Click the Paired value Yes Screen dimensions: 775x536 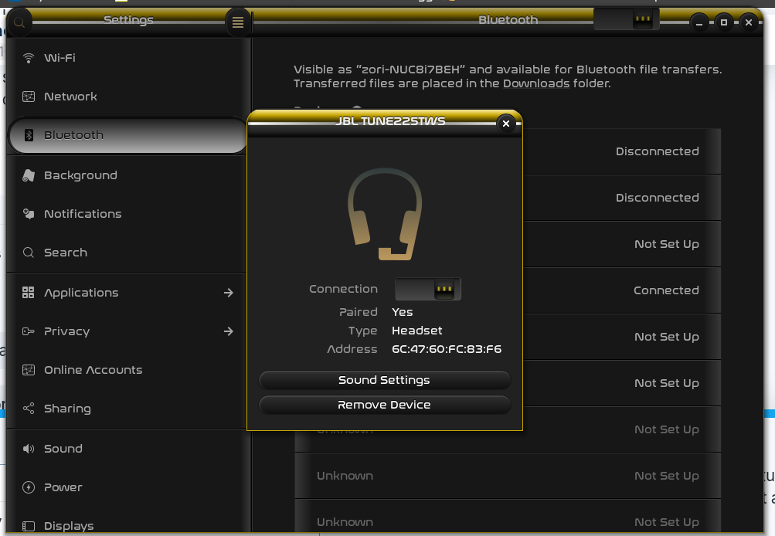[x=402, y=312]
